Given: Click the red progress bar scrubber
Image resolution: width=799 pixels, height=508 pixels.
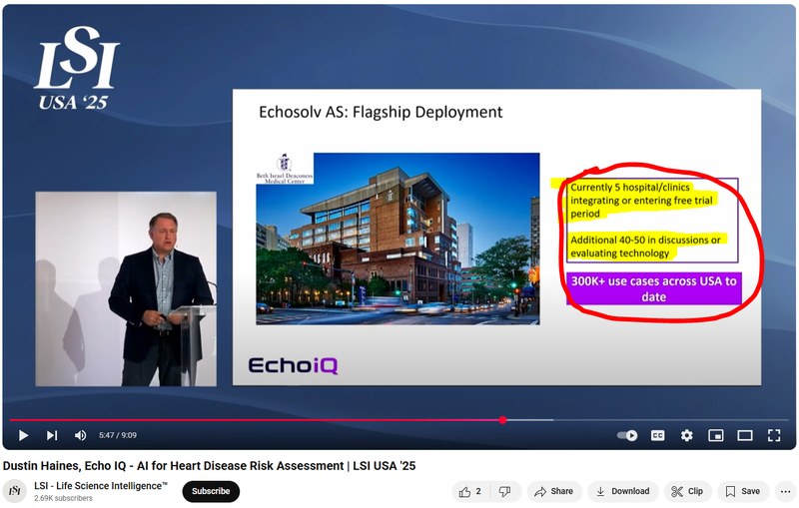Looking at the screenshot, I should pyautogui.click(x=502, y=420).
